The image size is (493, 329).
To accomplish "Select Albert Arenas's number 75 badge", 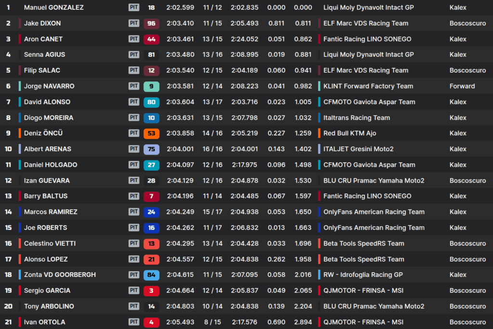I will 151,149.
